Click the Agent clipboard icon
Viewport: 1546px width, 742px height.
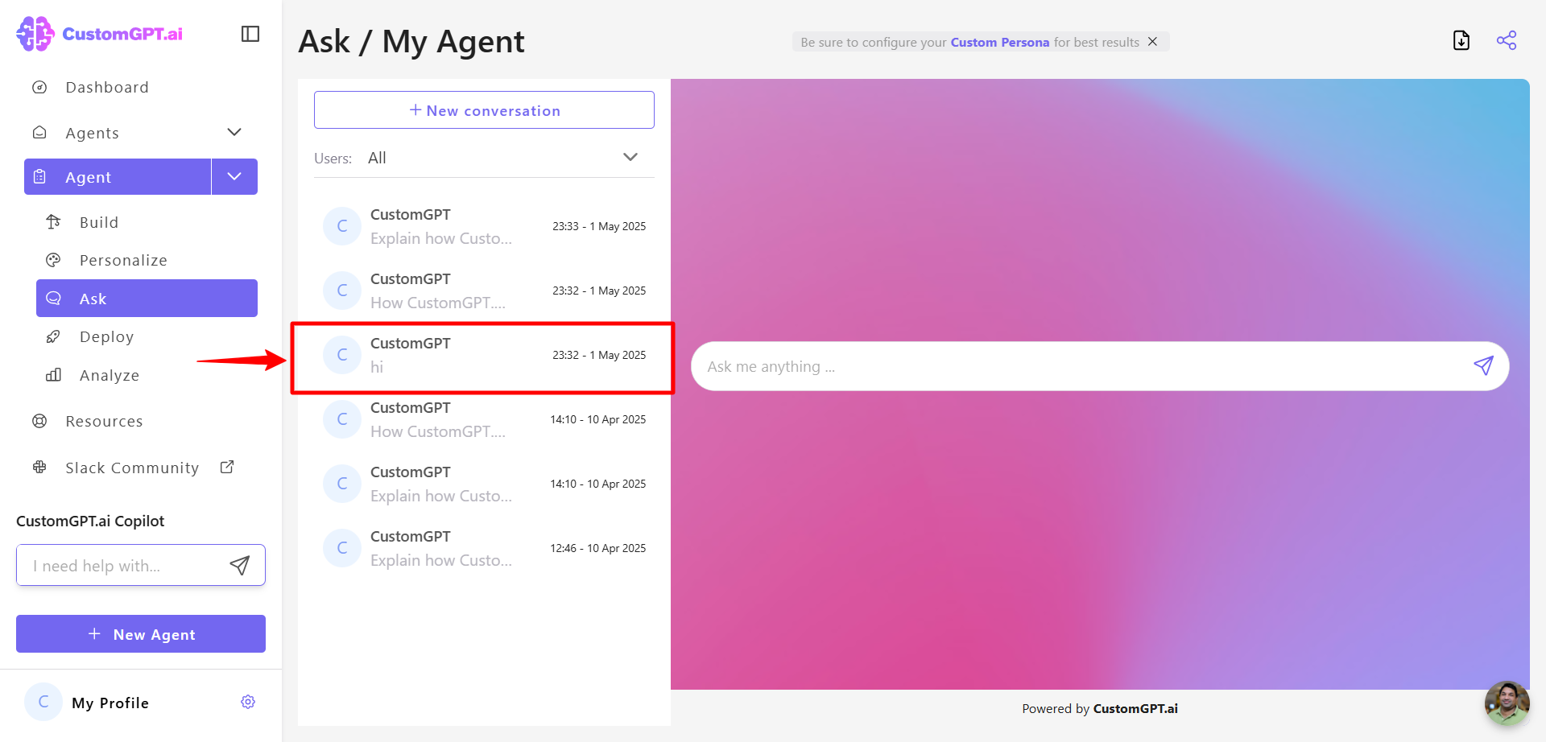click(39, 176)
